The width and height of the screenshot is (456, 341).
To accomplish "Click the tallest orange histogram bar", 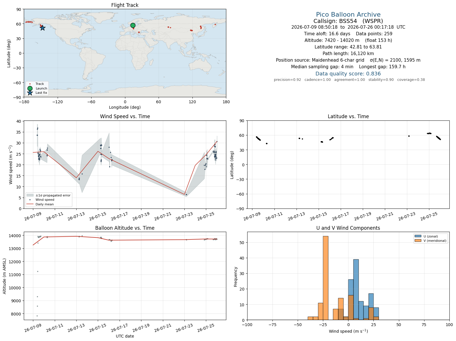I will click(x=326, y=278).
